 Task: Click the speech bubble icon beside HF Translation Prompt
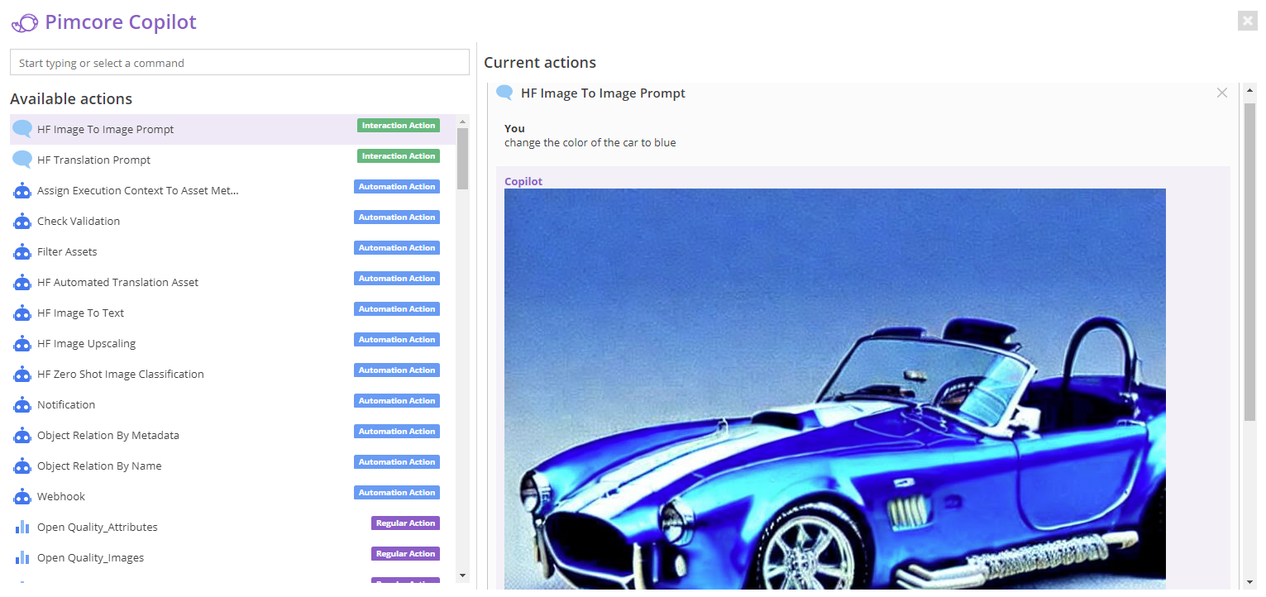pyautogui.click(x=21, y=159)
